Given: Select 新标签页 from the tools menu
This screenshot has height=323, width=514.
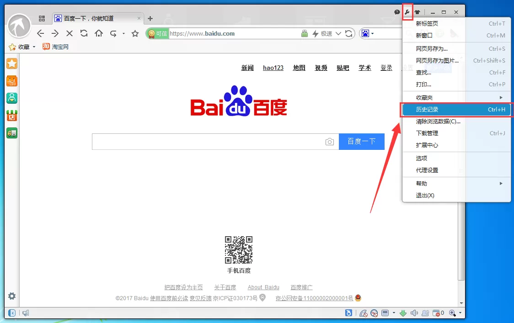Looking at the screenshot, I should tap(457, 24).
